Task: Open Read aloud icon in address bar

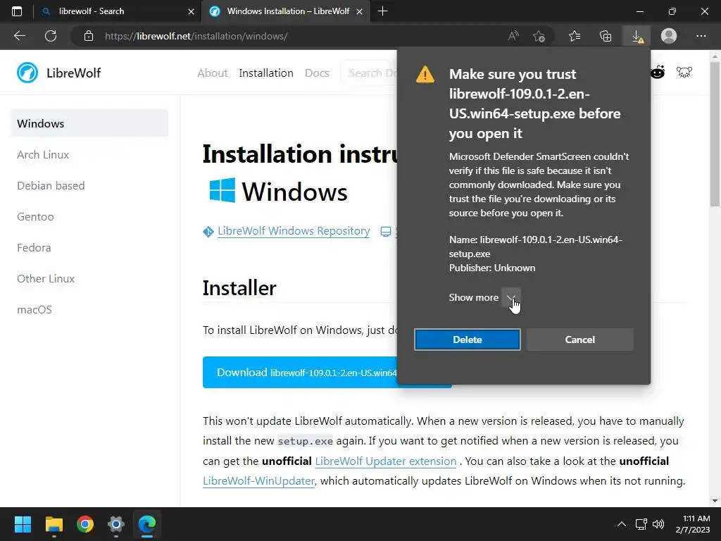Action: (x=513, y=36)
